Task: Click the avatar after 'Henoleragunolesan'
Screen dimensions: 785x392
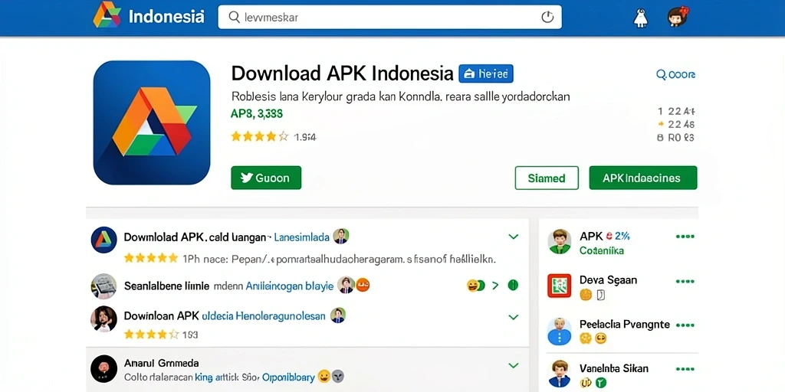Action: [338, 315]
